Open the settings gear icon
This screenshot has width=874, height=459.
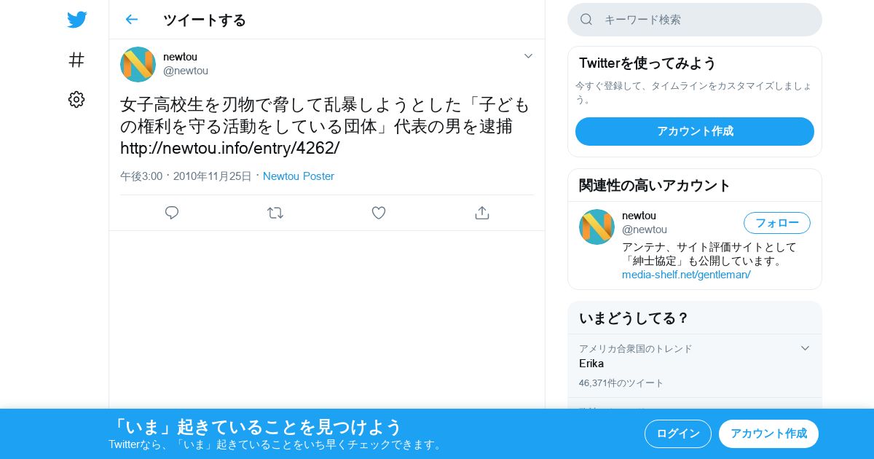tap(76, 100)
